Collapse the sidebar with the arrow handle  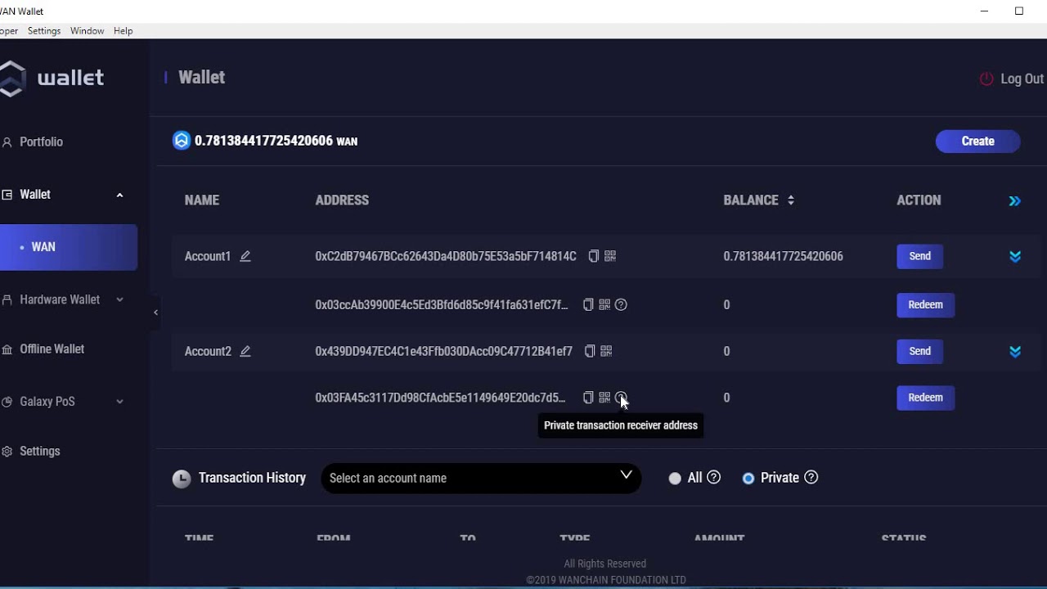click(x=155, y=312)
